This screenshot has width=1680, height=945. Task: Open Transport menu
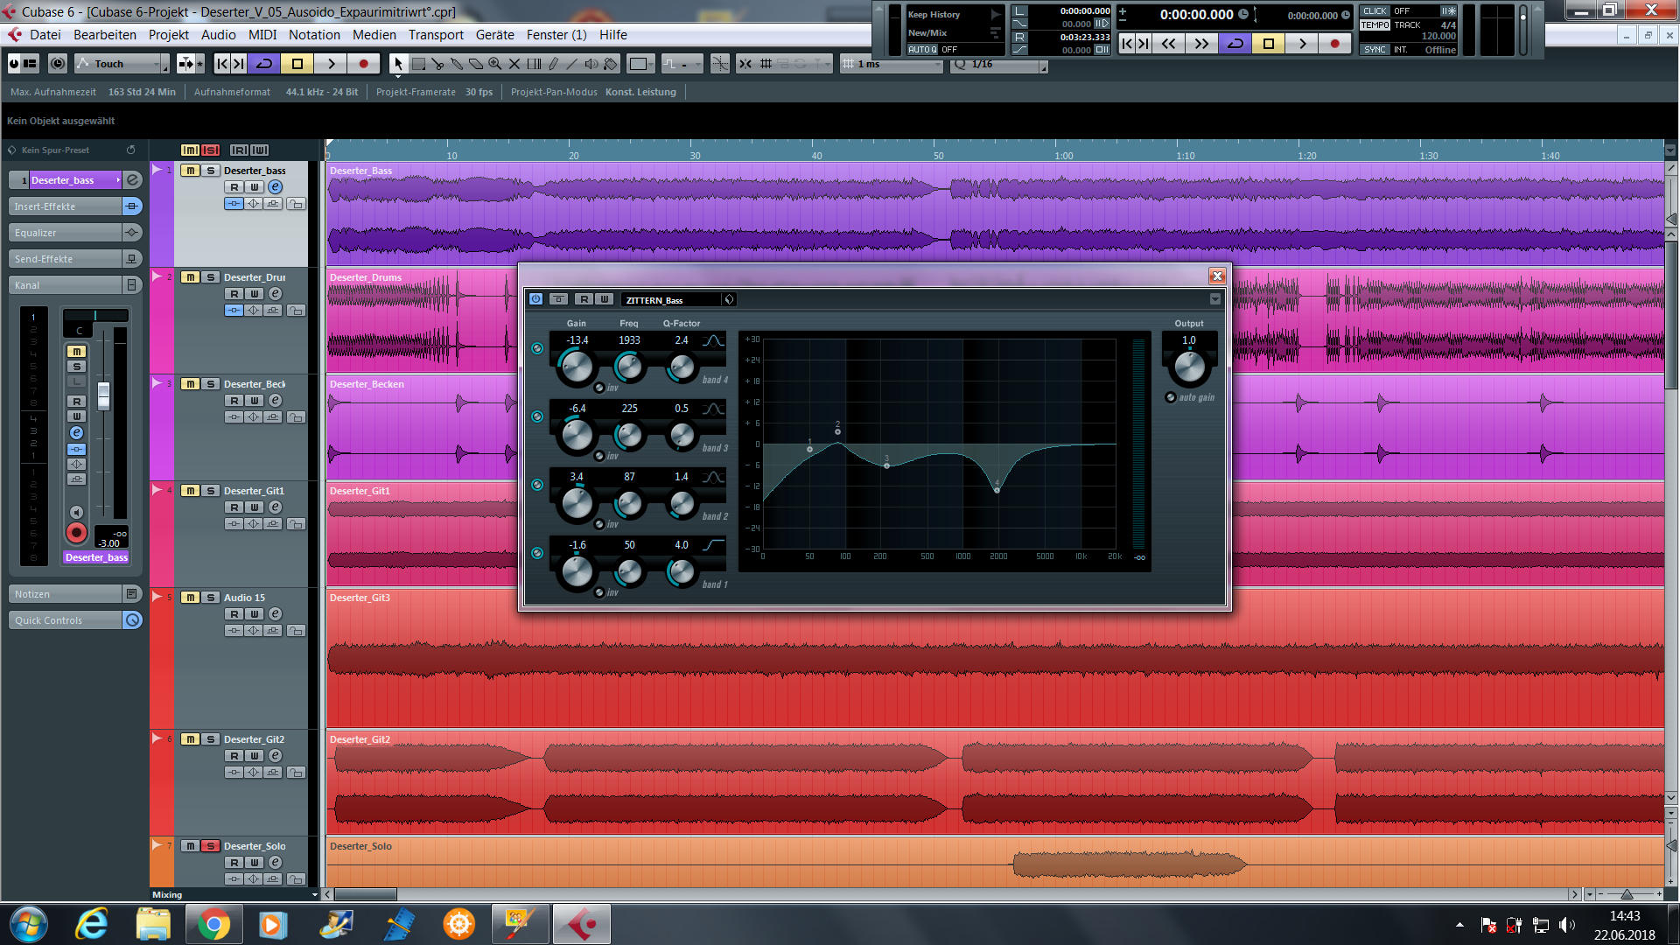coord(436,35)
